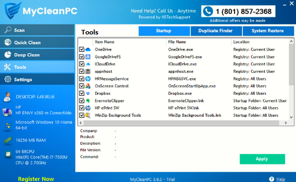
Task: Click the OneDrive cloud icon
Action: (88, 50)
